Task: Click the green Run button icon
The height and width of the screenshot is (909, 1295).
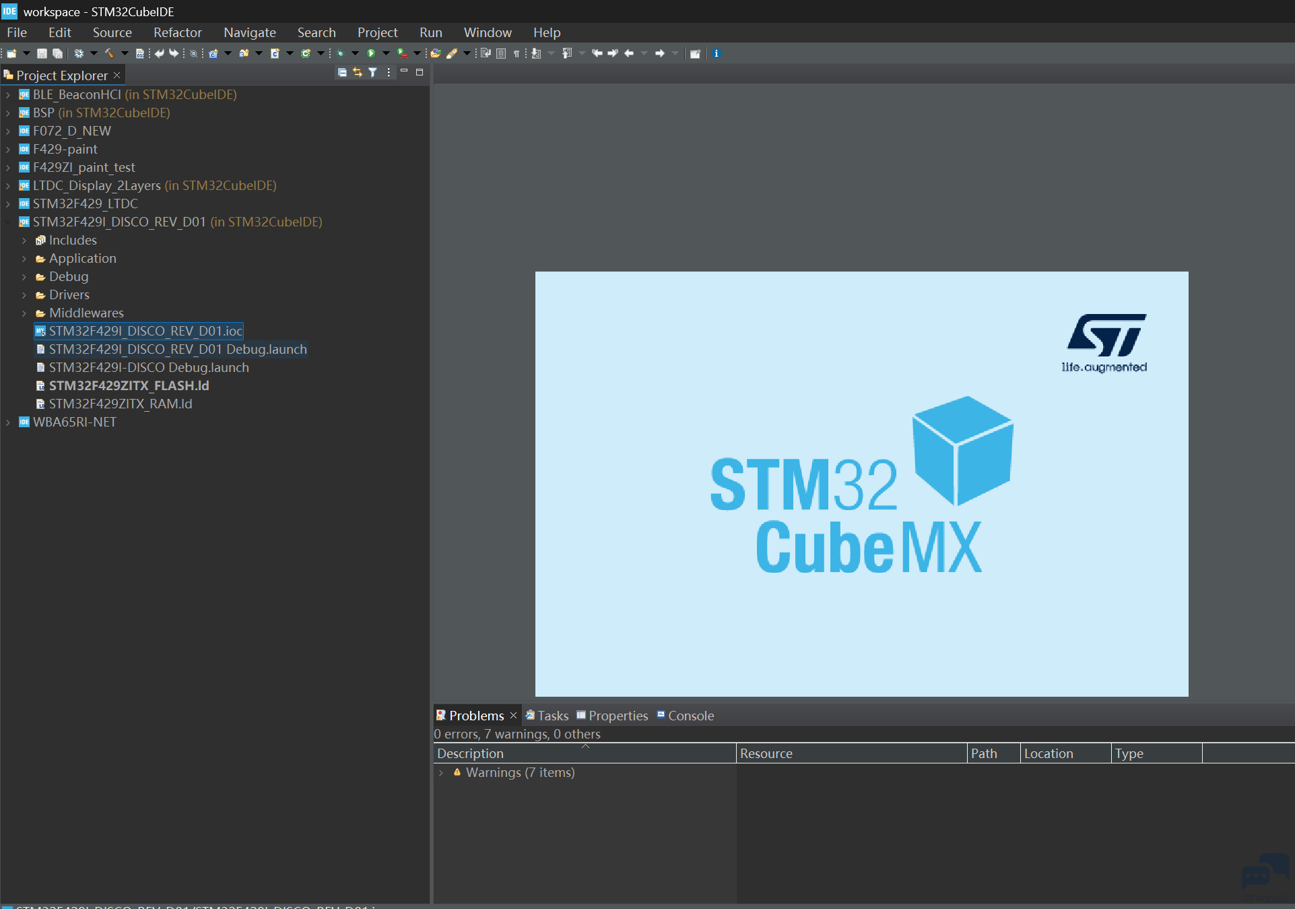Action: coord(371,53)
